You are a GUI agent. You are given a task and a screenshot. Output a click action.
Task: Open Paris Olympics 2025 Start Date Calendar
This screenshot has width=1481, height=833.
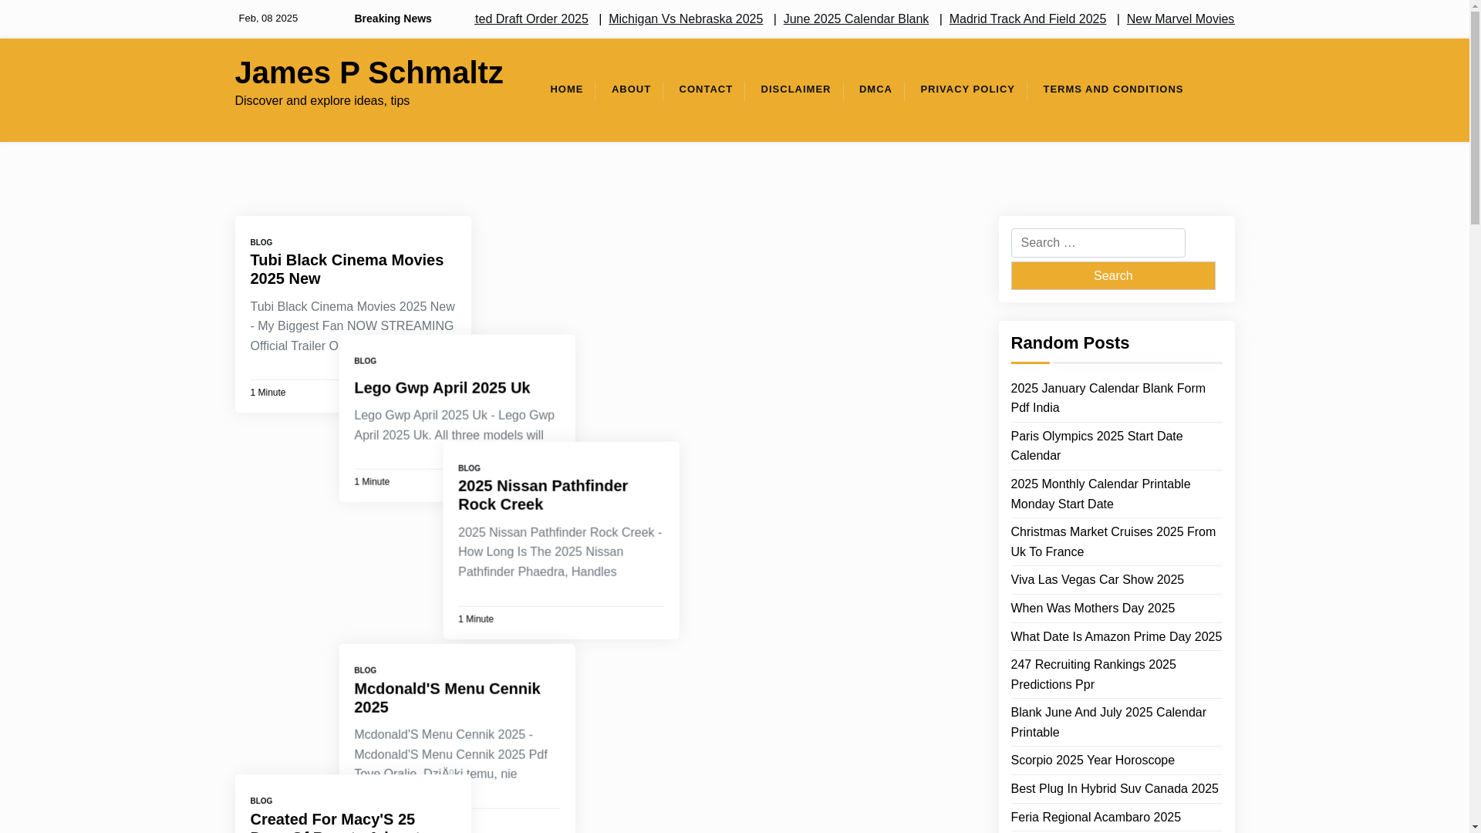(x=1096, y=446)
